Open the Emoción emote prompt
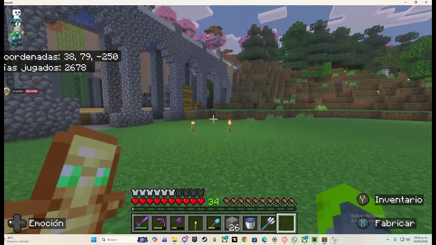Viewport: 436px width, 245px height. click(36, 223)
